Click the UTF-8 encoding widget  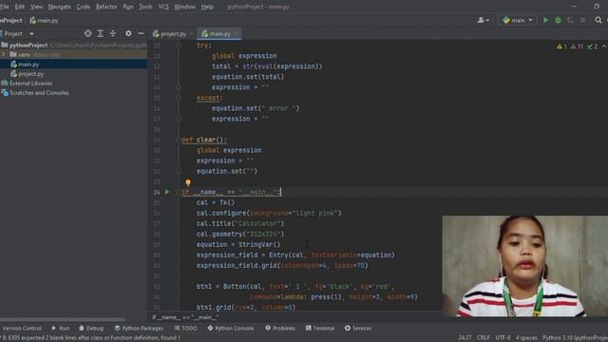click(503, 338)
